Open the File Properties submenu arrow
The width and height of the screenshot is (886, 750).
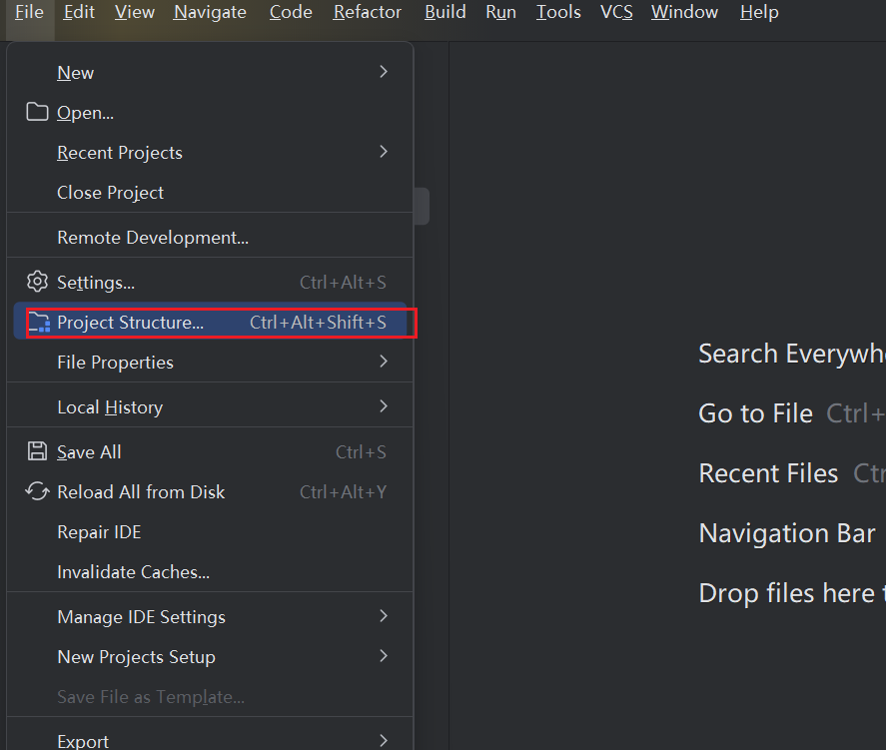click(x=384, y=362)
